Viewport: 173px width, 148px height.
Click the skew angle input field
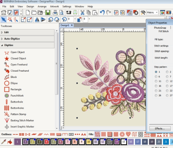[86, 19]
